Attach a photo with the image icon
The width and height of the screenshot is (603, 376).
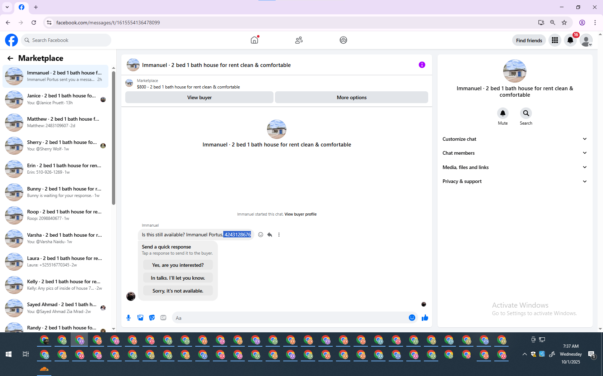pos(140,318)
